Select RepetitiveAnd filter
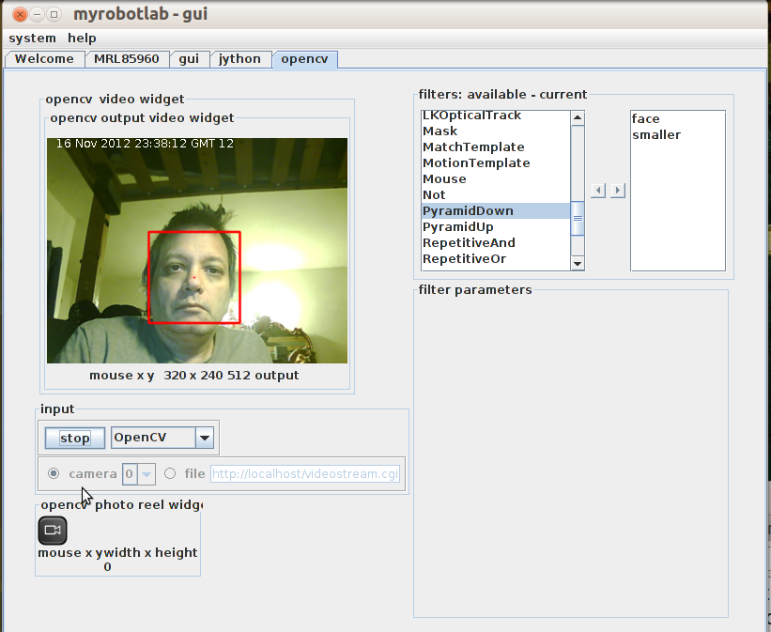Screen dimensions: 771x632 pyautogui.click(x=496, y=243)
